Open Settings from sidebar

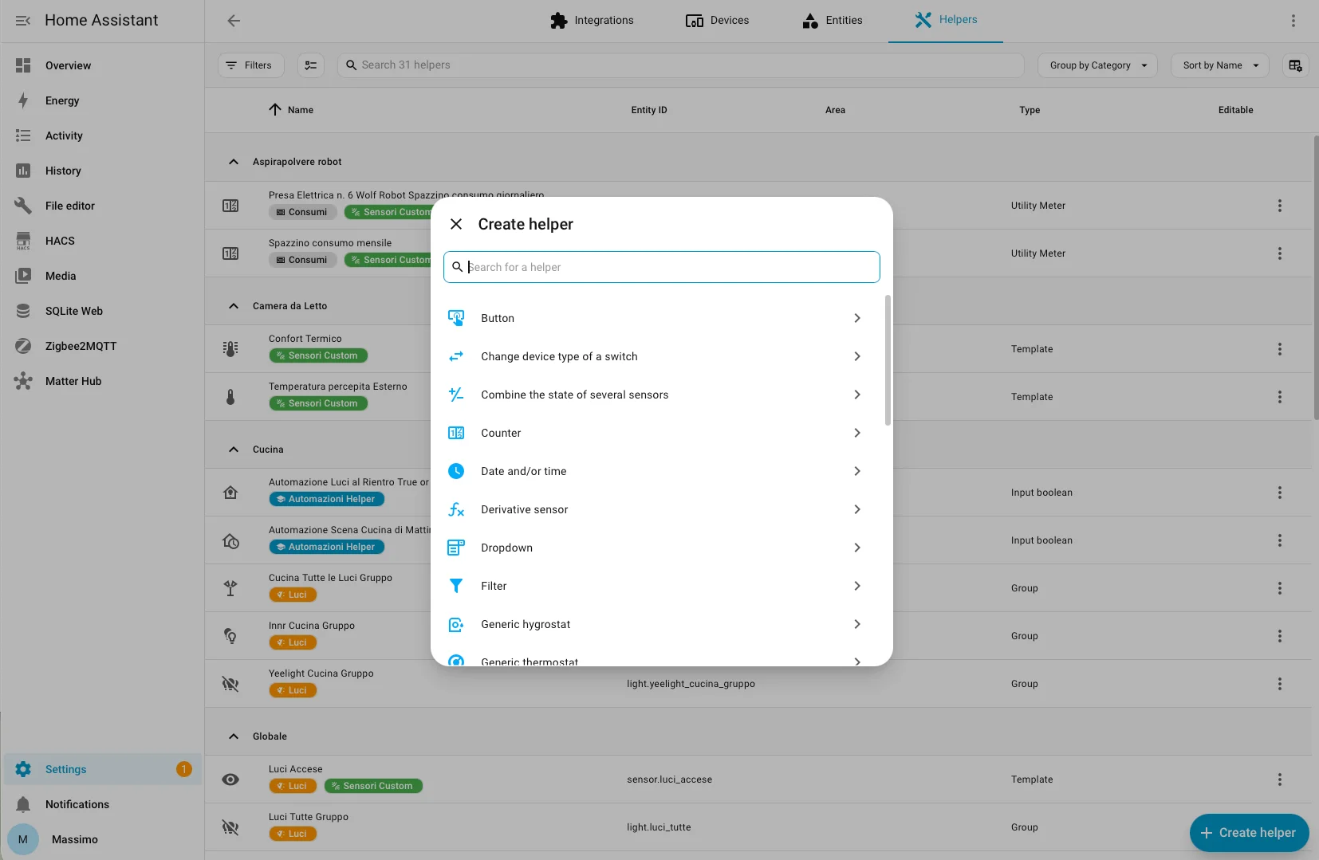pyautogui.click(x=102, y=769)
